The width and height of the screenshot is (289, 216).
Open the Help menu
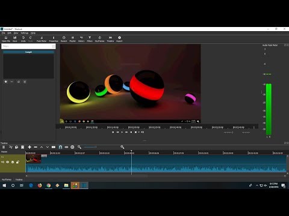(x=33, y=33)
